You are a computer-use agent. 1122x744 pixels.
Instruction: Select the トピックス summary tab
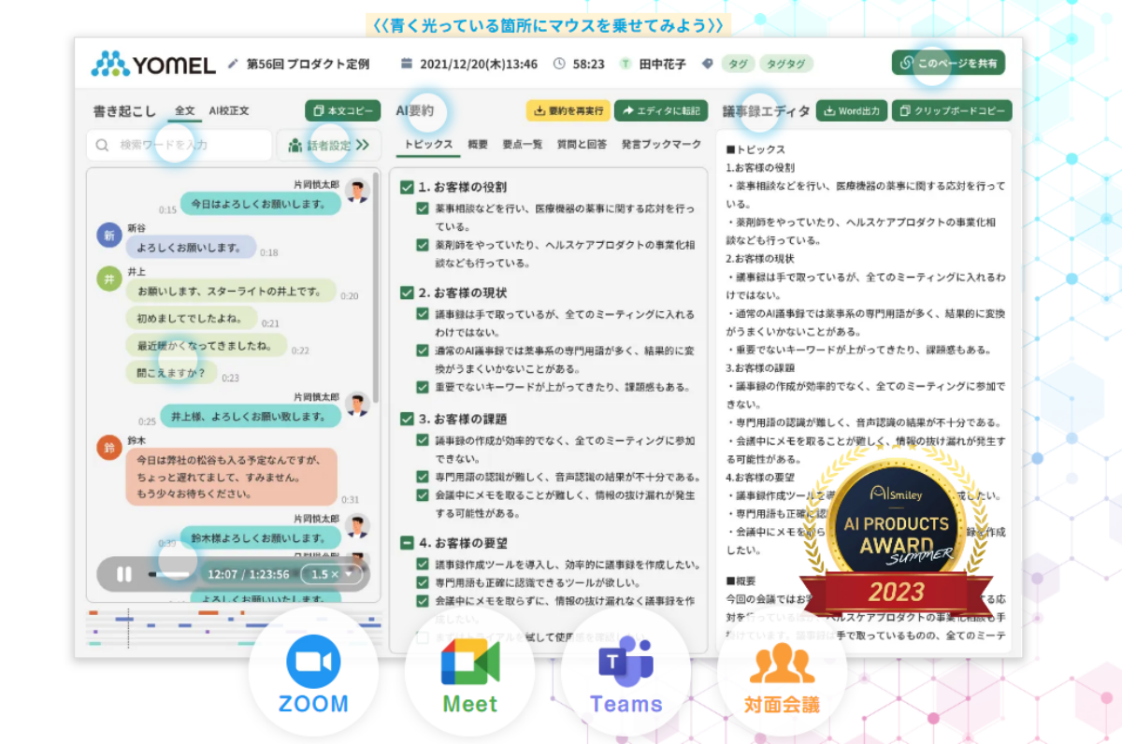point(428,144)
